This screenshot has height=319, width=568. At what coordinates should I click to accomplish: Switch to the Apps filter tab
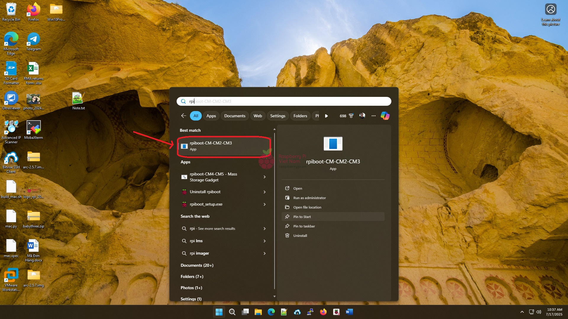tap(211, 116)
